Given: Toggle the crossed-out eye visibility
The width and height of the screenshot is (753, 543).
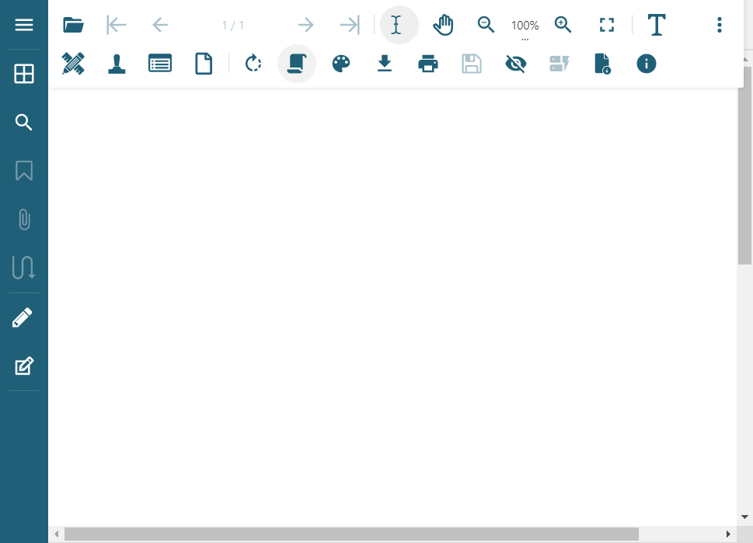Looking at the screenshot, I should pyautogui.click(x=516, y=64).
